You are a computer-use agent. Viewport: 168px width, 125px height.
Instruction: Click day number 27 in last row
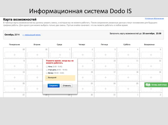[x=24, y=95]
